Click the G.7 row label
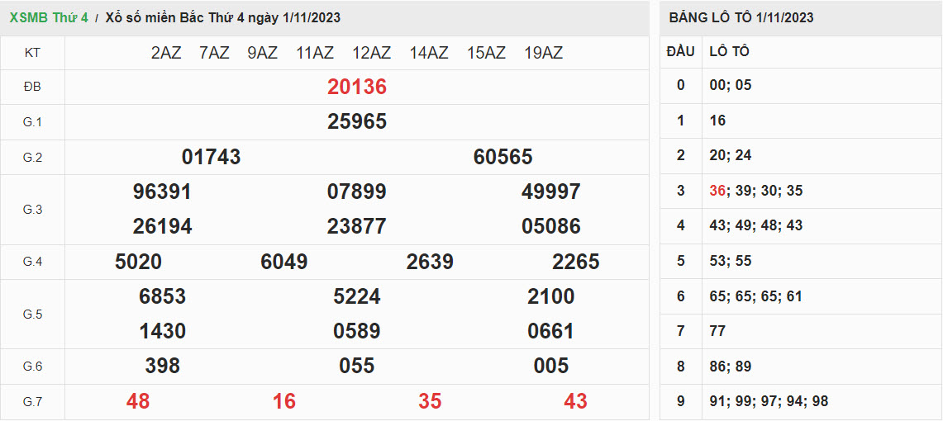This screenshot has height=421, width=943. coord(32,401)
